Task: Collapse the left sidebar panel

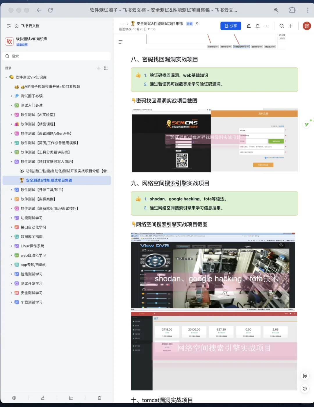Action: 8,26
